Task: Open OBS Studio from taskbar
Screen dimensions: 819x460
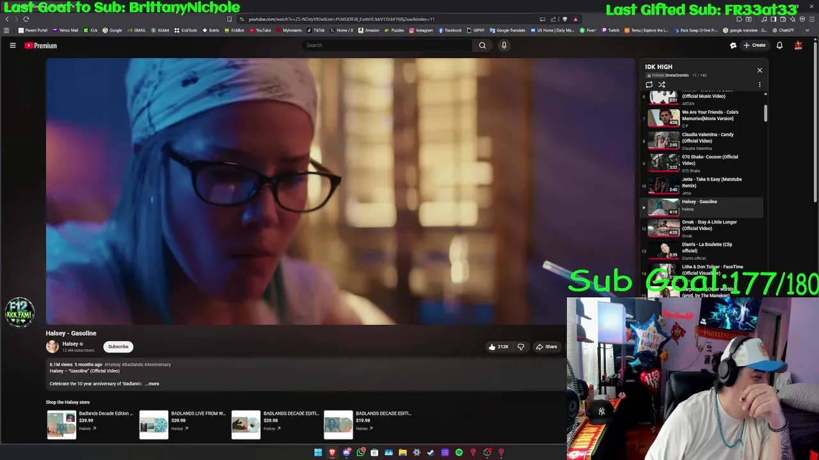Action: [x=487, y=452]
